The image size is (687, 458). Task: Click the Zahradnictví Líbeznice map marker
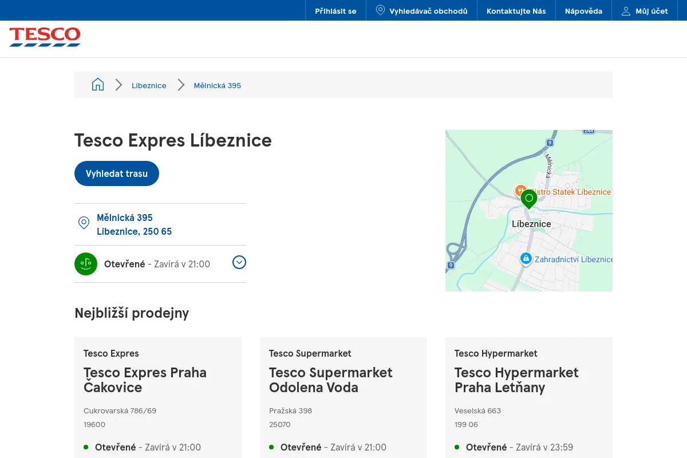526,259
